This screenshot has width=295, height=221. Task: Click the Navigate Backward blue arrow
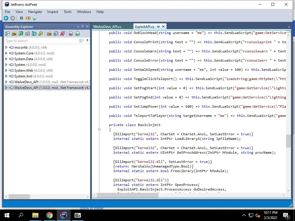tap(6, 18)
